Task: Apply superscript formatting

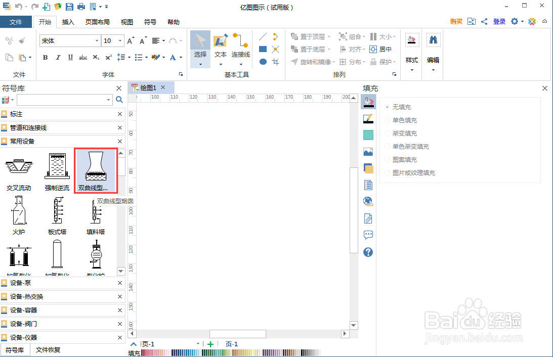Action: [x=109, y=58]
